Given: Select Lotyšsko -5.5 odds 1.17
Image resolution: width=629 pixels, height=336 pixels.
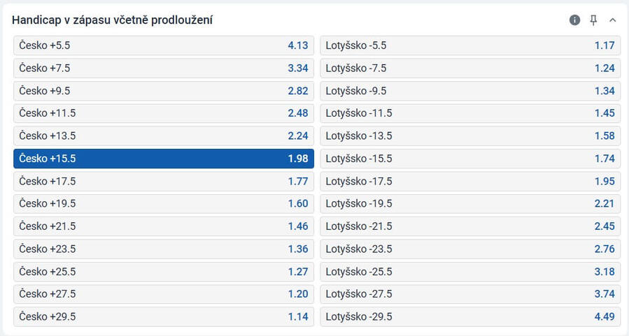Looking at the screenshot, I should 470,45.
